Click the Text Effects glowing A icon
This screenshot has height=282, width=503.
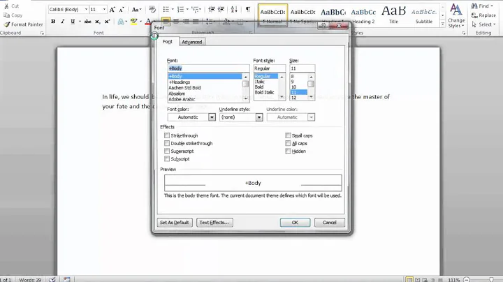[121, 22]
